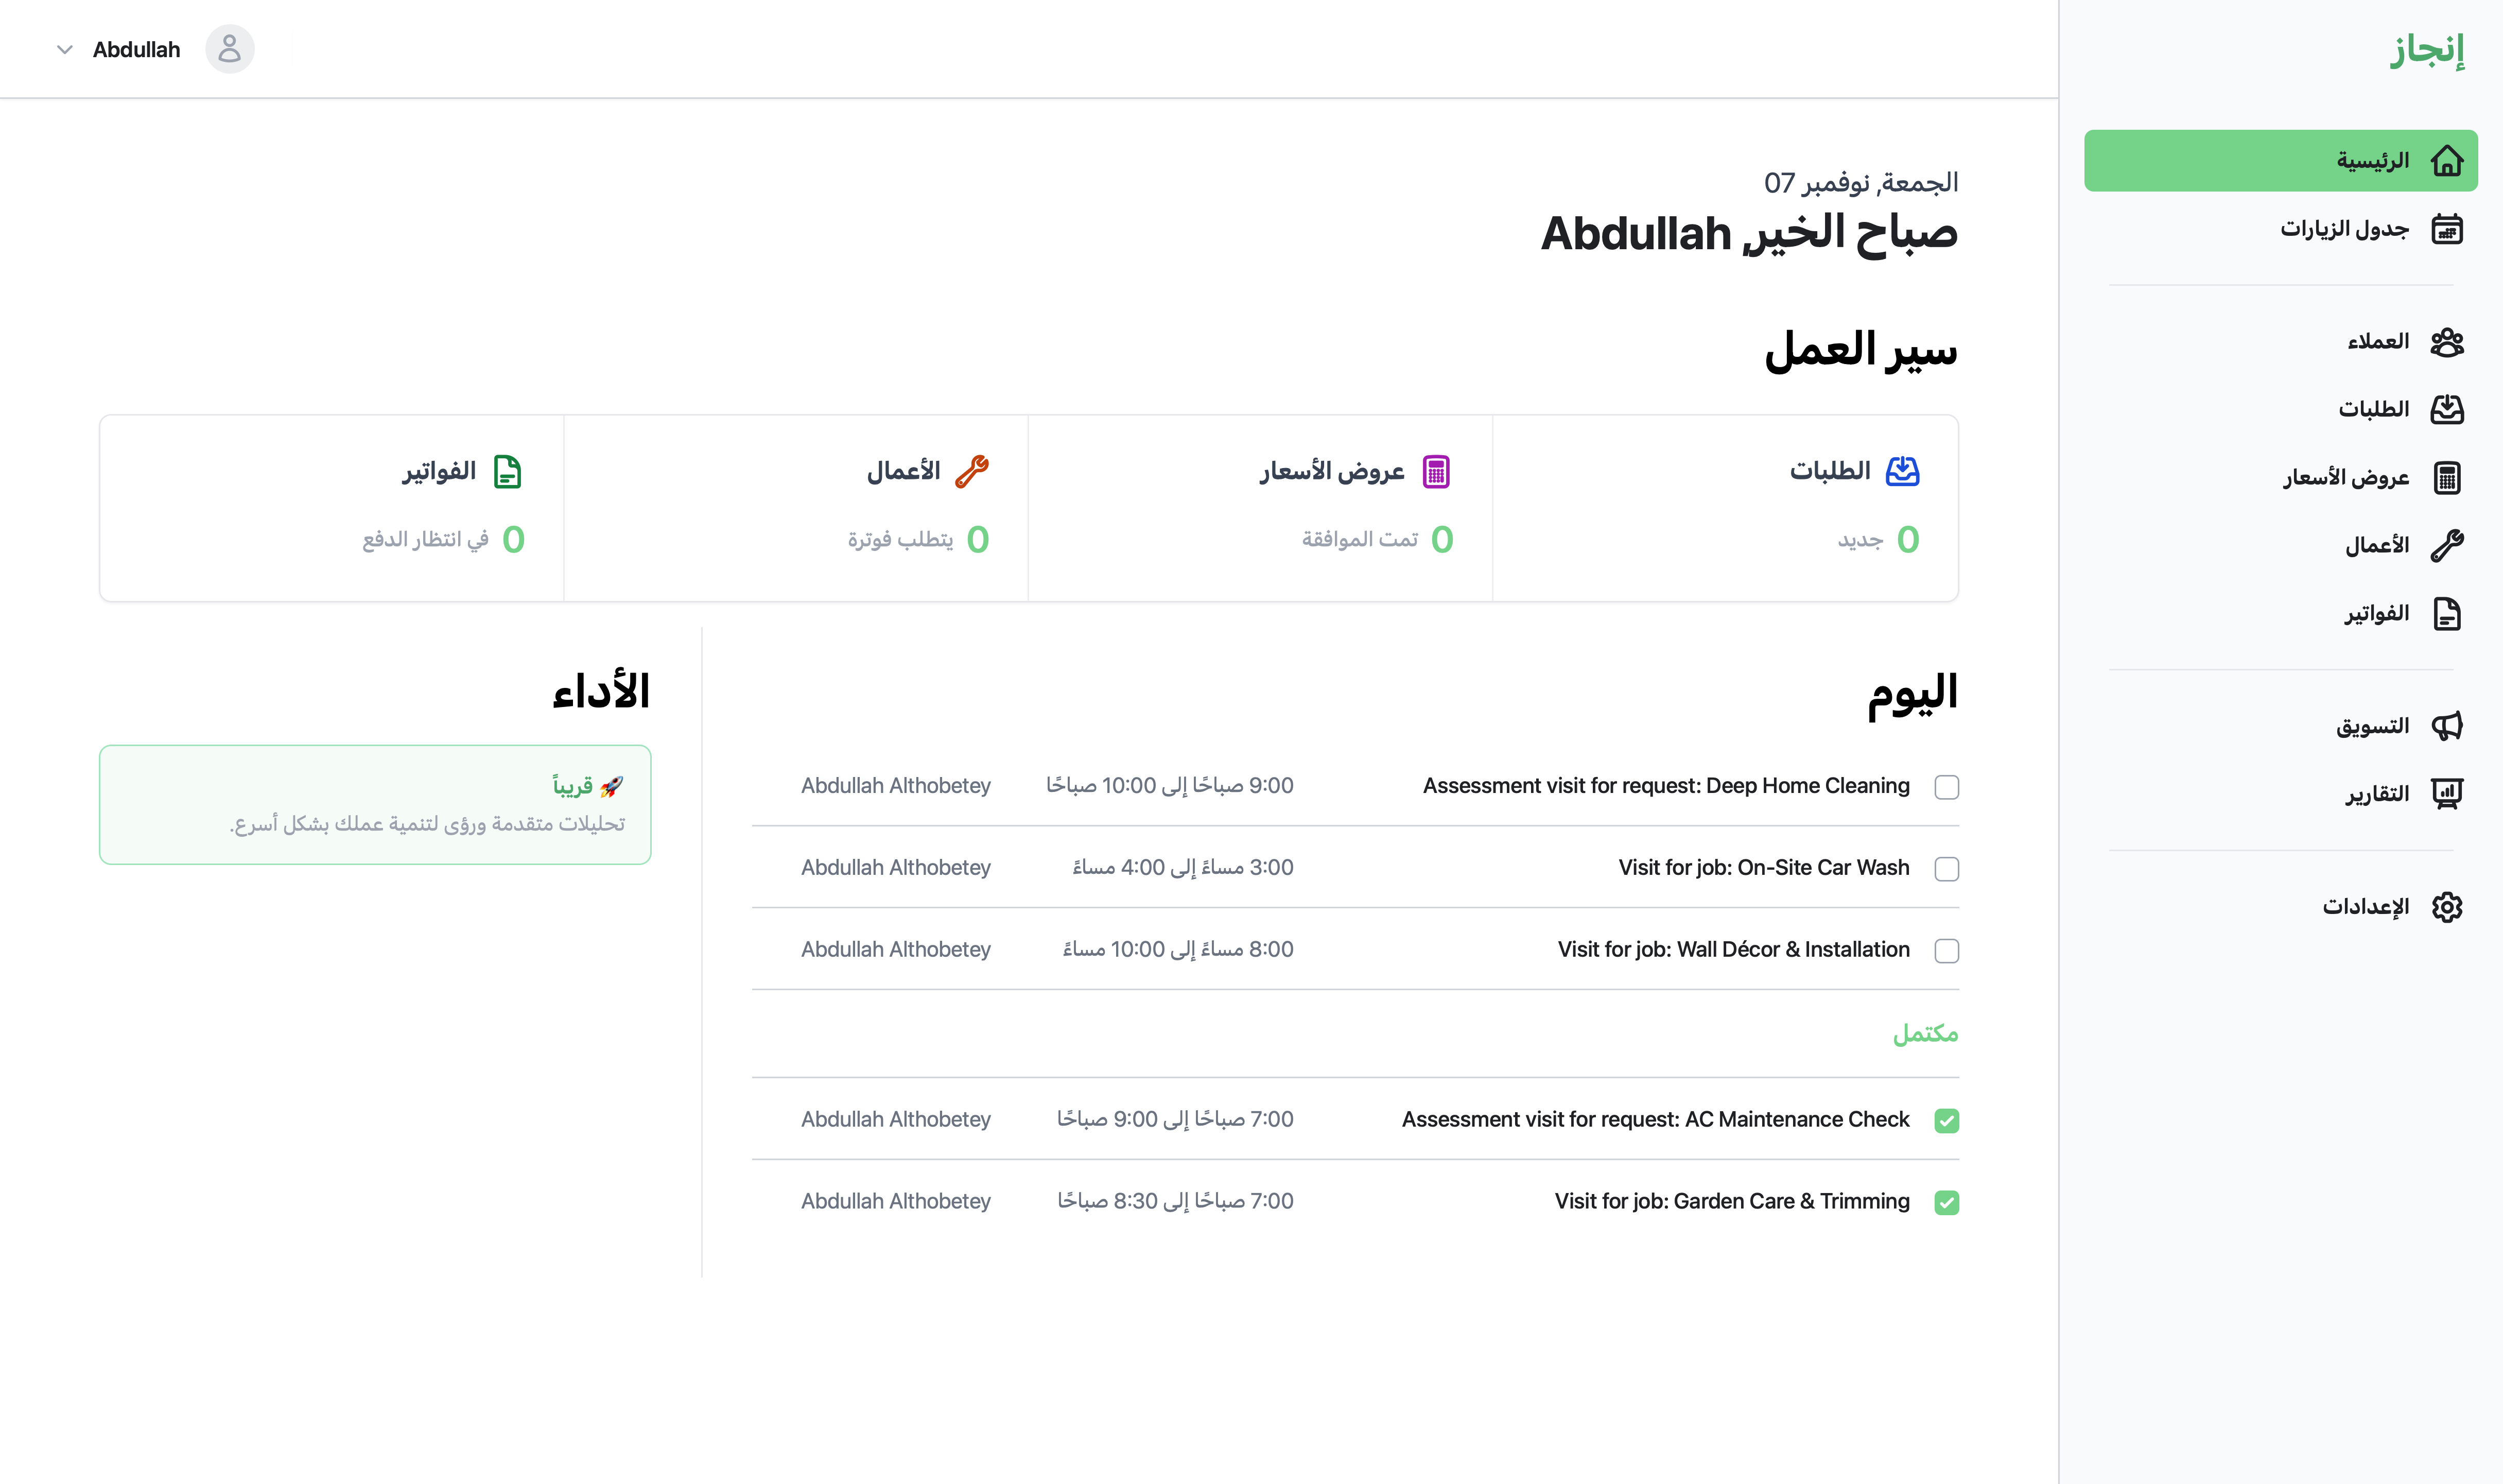Click the Abdullah profile avatar
2503x1484 pixels.
229,48
